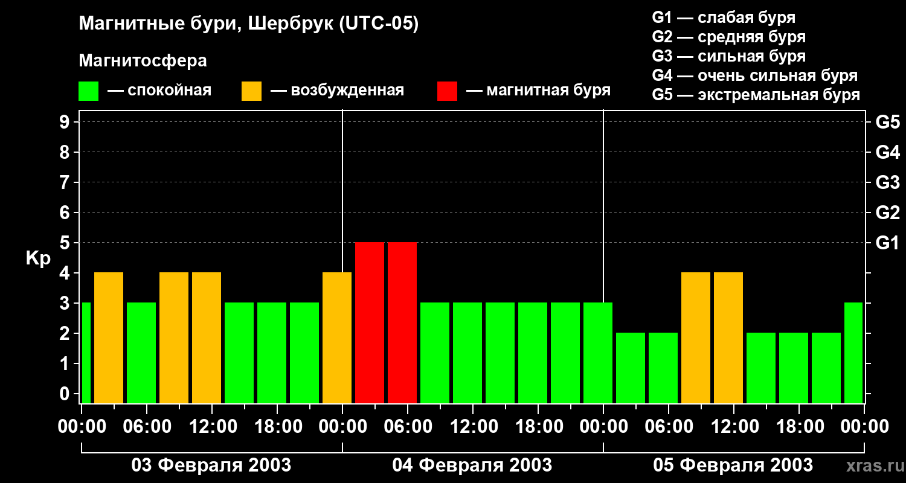Click the 'G1 — слабая буря' legend line
The image size is (906, 483).
(x=724, y=18)
